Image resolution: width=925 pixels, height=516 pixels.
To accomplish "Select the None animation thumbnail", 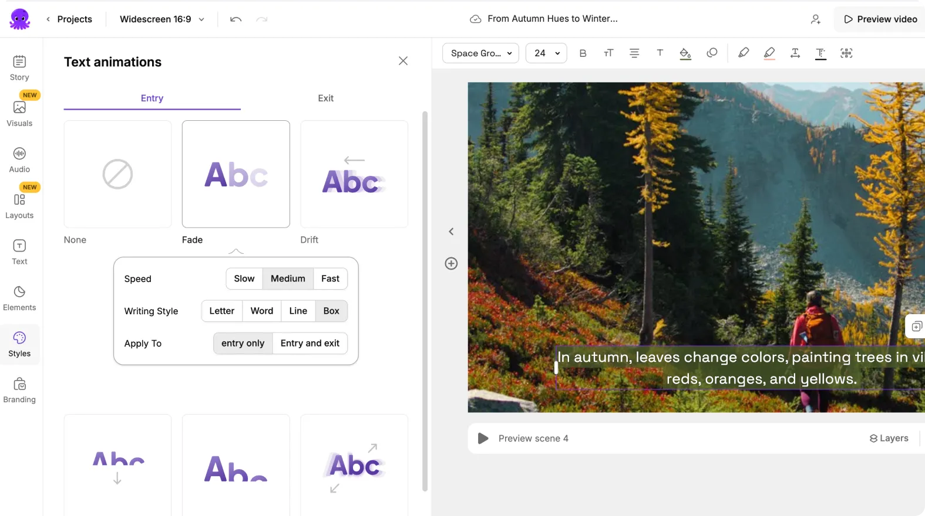I will (x=117, y=174).
